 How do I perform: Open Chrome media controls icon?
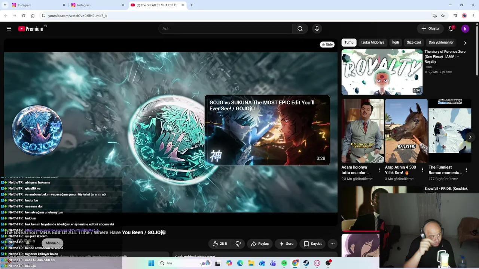pyautogui.click(x=455, y=16)
